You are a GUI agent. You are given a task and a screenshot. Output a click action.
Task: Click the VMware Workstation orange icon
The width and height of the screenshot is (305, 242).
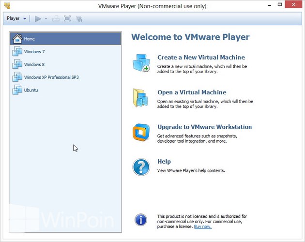141,132
